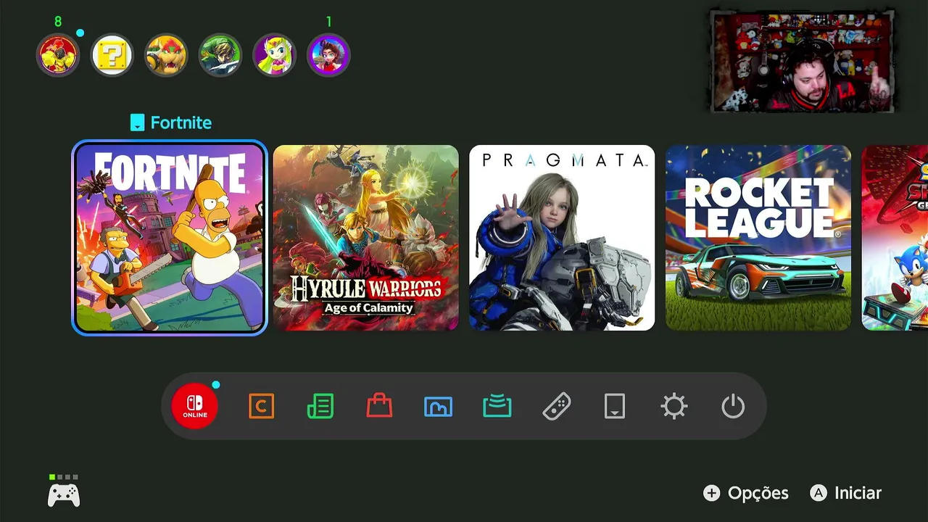The image size is (928, 522).
Task: Open the Nintendo eShop bag icon
Action: pyautogui.click(x=379, y=406)
